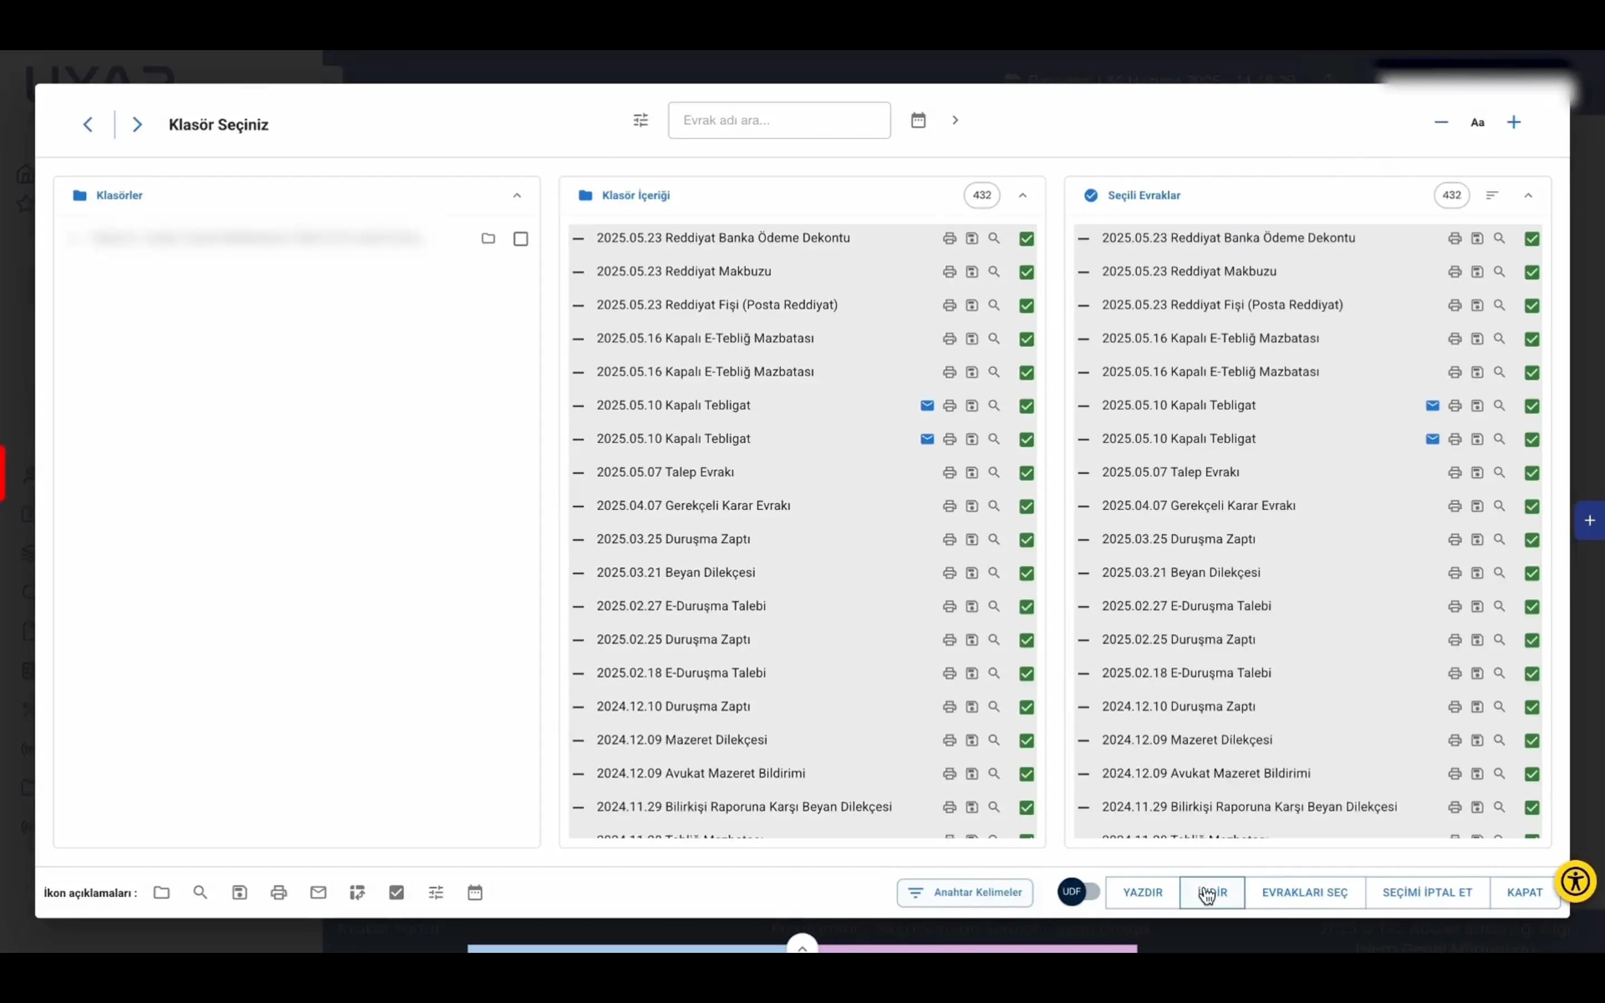
Task: Click print icon for Reddiyat Makbuzu in Klasör İçeriği
Action: 950,272
